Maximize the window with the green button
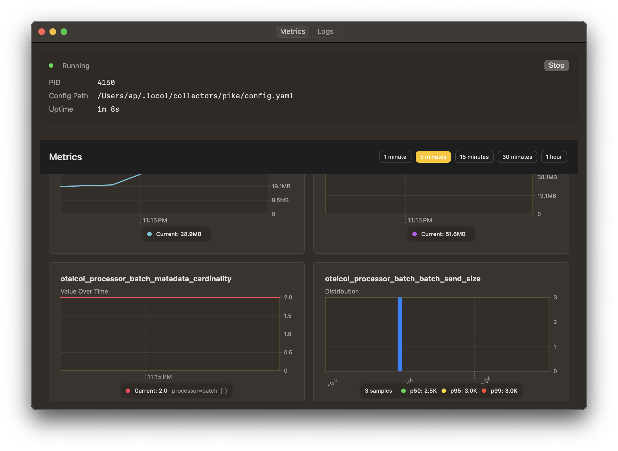The height and width of the screenshot is (451, 618). [64, 32]
